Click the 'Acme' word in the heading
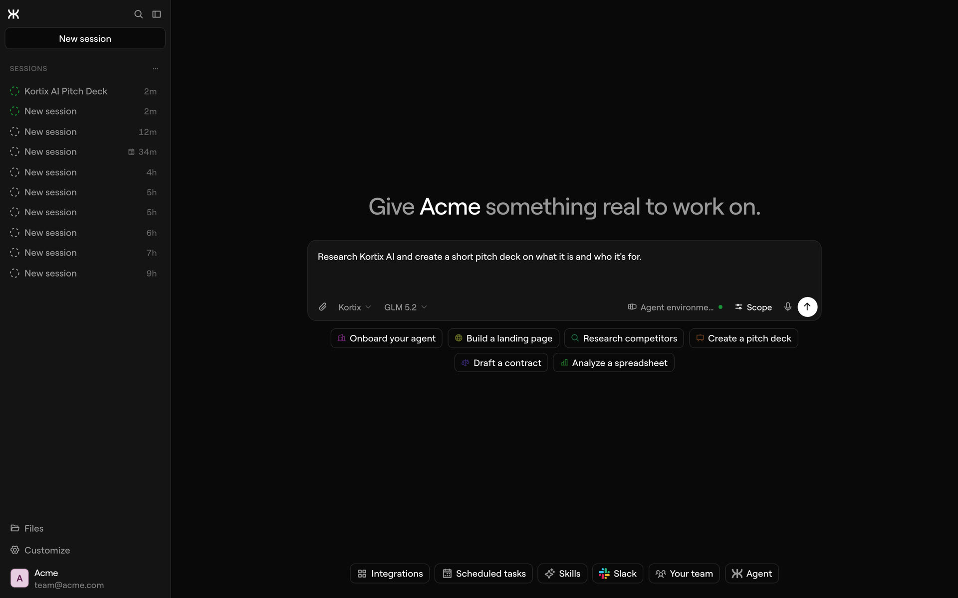 click(x=450, y=207)
